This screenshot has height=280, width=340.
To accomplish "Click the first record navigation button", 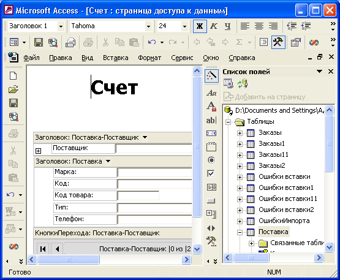I will coord(43,249).
